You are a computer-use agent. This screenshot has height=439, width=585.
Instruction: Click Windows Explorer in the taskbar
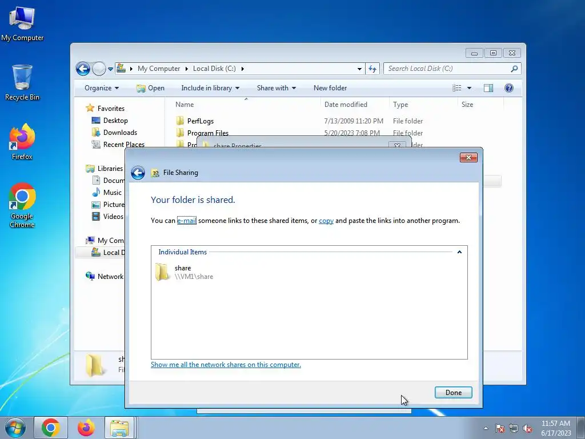click(119, 428)
